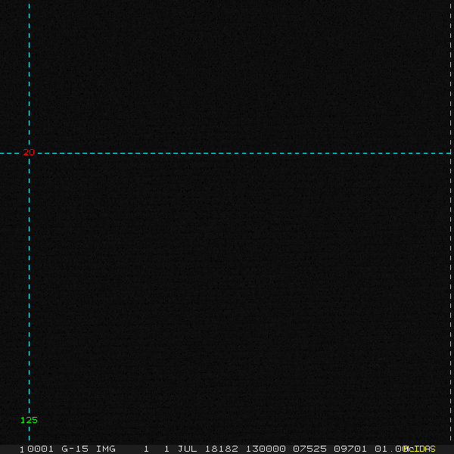The image size is (454, 454).
Task: Click the element number 09701
Action: (x=350, y=449)
